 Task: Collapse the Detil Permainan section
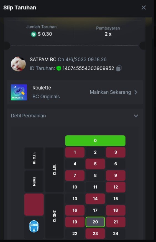tap(136, 116)
